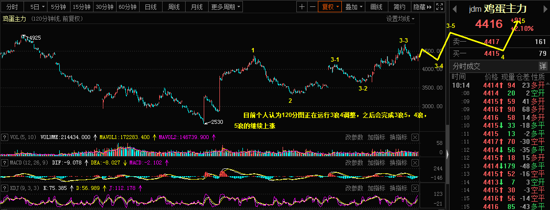Close the MACD indicator panel
Screen dimensions: 550x210
pyautogui.click(x=415, y=163)
